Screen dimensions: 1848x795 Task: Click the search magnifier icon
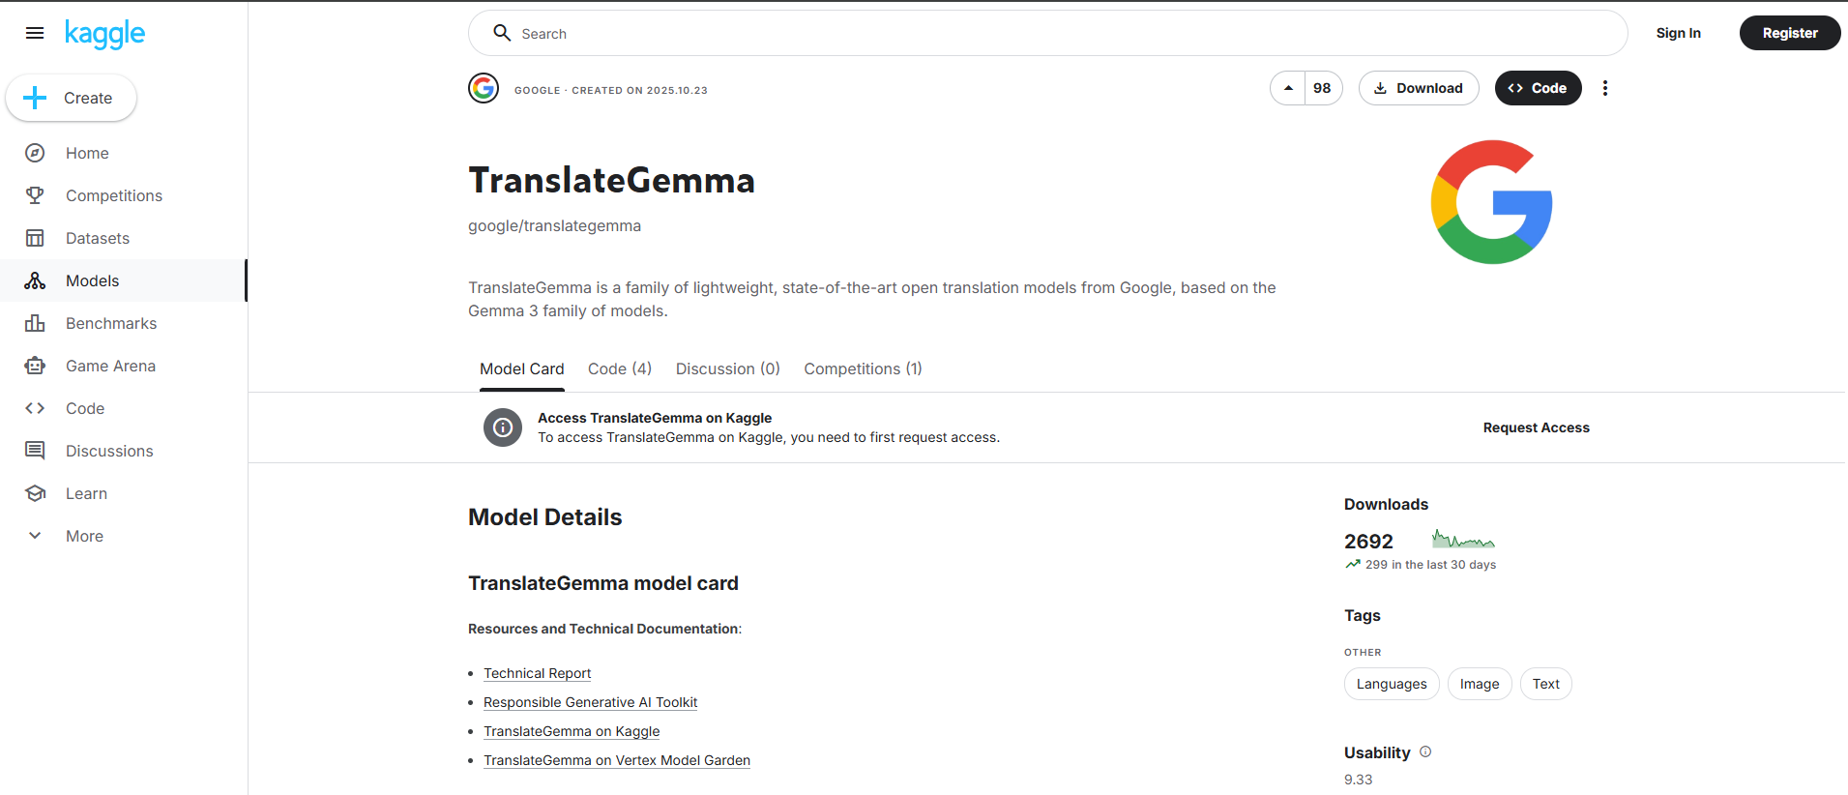pyautogui.click(x=502, y=33)
